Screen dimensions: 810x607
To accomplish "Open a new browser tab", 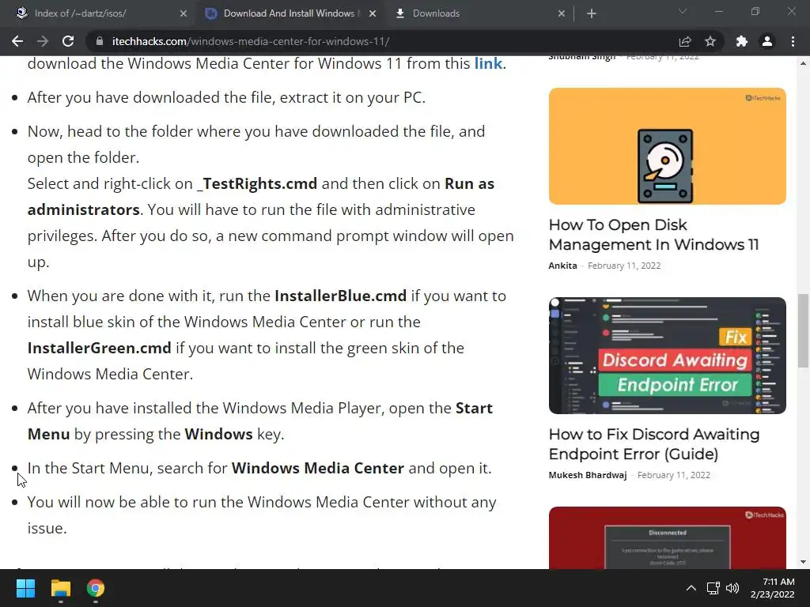I will point(592,13).
